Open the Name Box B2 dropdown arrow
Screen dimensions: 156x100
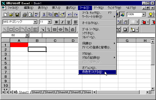27,35
